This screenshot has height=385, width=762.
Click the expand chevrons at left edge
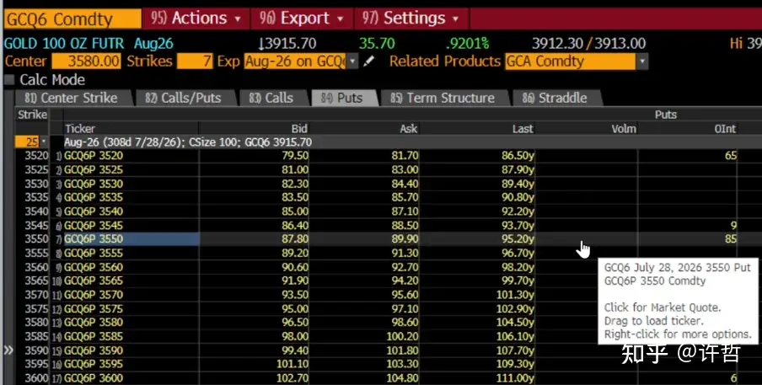8,350
